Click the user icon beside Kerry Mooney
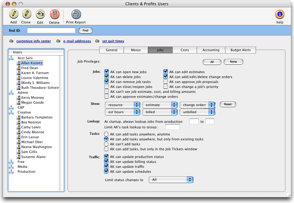 coord(19,97)
